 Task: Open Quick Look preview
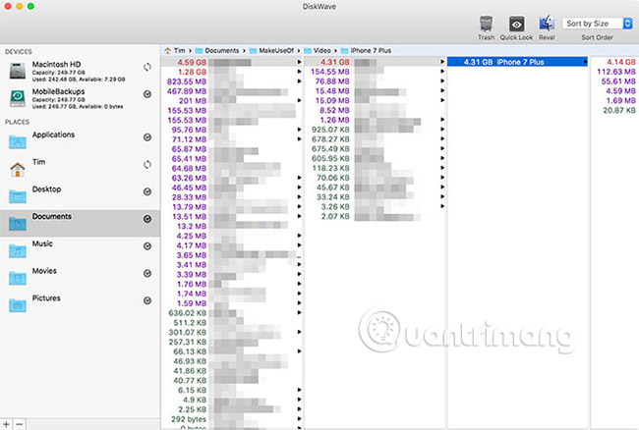[516, 25]
